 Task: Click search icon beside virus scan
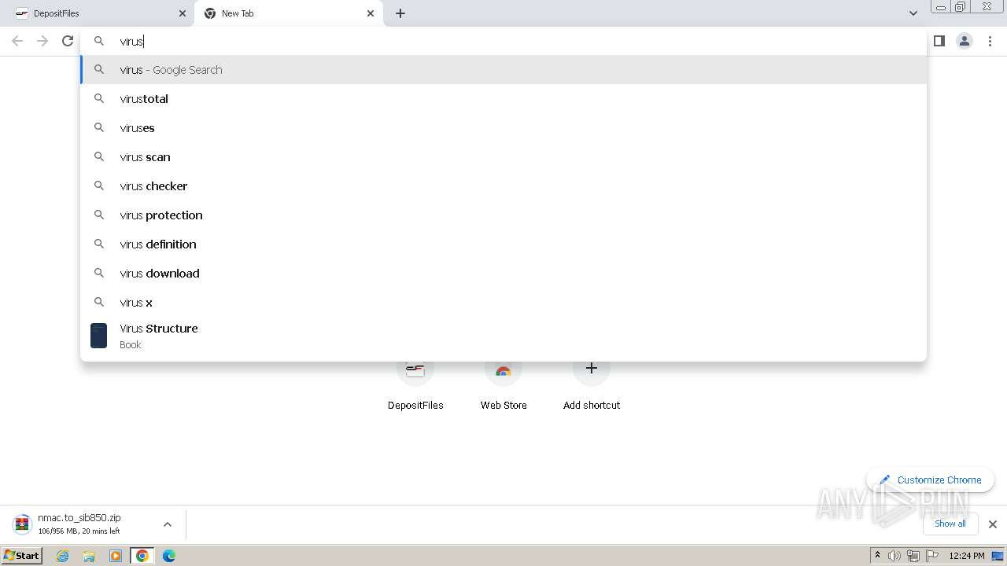(x=99, y=156)
